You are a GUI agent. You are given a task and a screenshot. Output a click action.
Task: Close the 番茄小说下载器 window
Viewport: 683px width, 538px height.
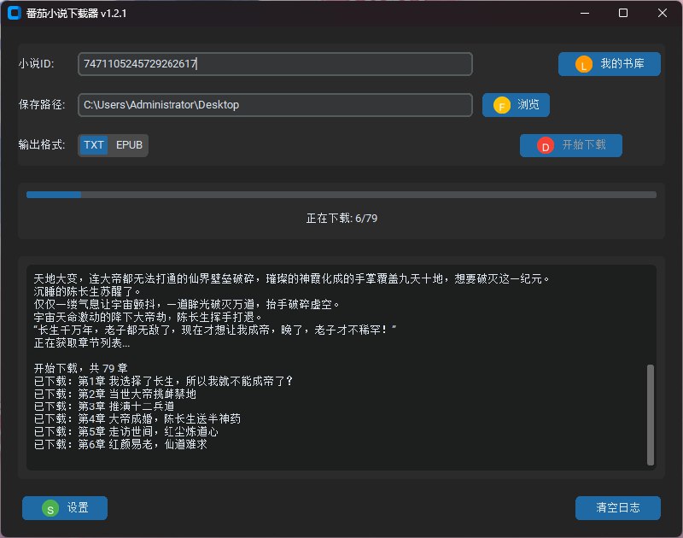tap(663, 14)
